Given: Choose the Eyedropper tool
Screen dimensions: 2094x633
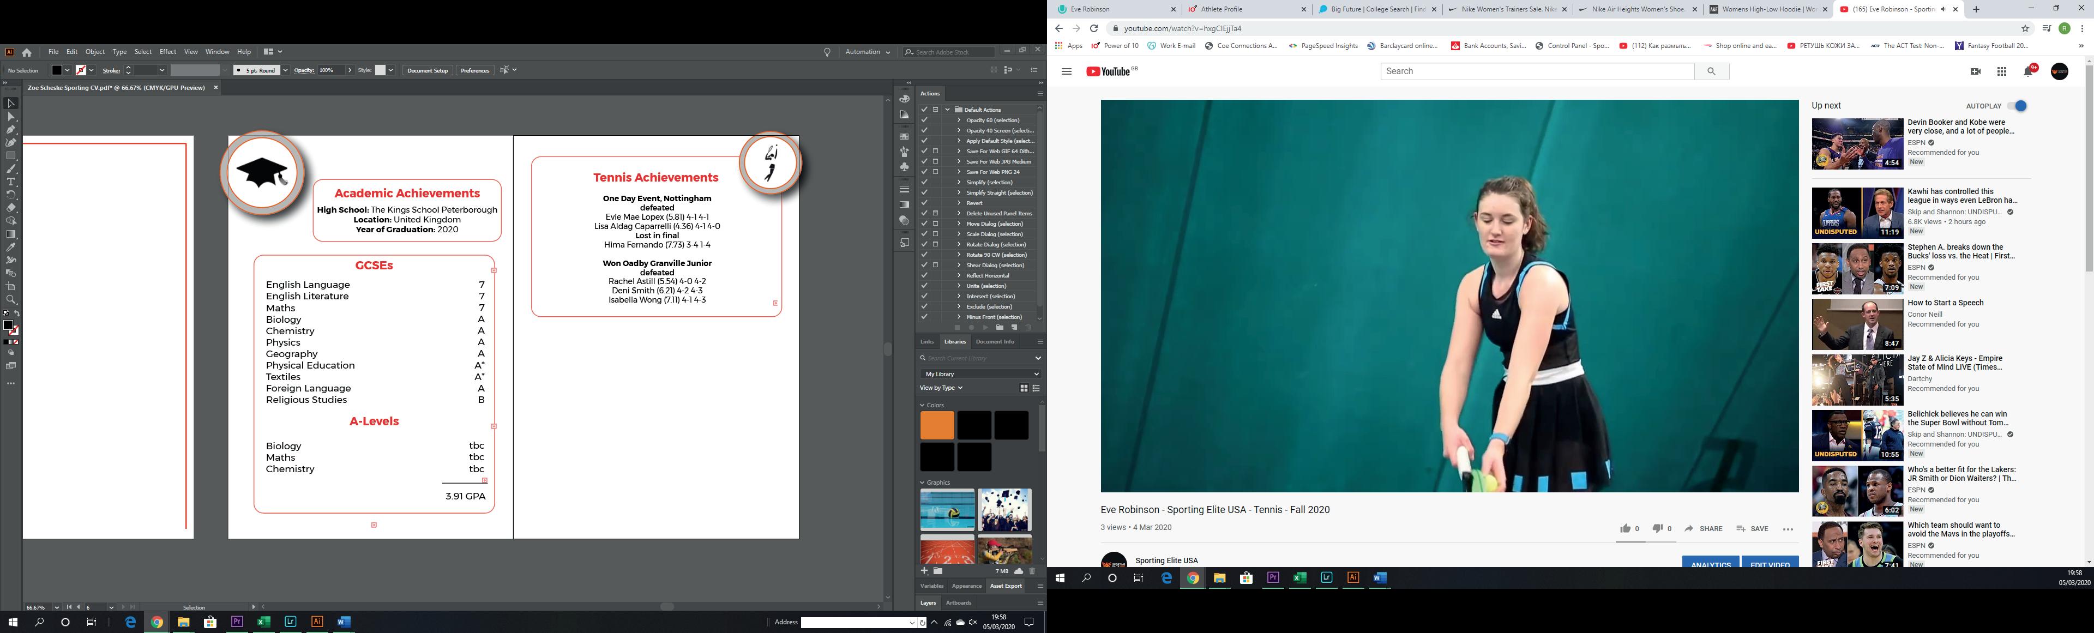Looking at the screenshot, I should coord(11,247).
